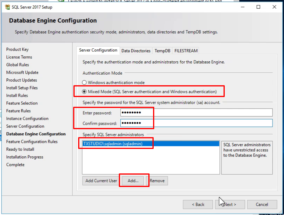The width and height of the screenshot is (284, 215).
Task: Click the Confirm password field
Action: tap(196, 123)
